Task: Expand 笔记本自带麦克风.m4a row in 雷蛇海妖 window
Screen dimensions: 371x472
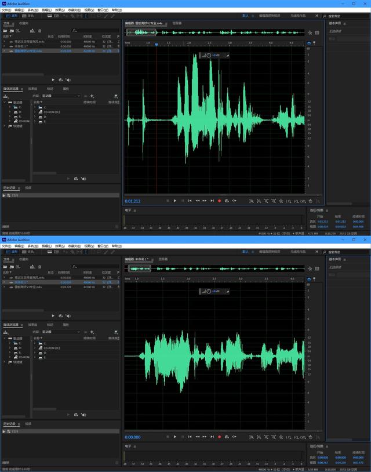Action: pos(4,42)
